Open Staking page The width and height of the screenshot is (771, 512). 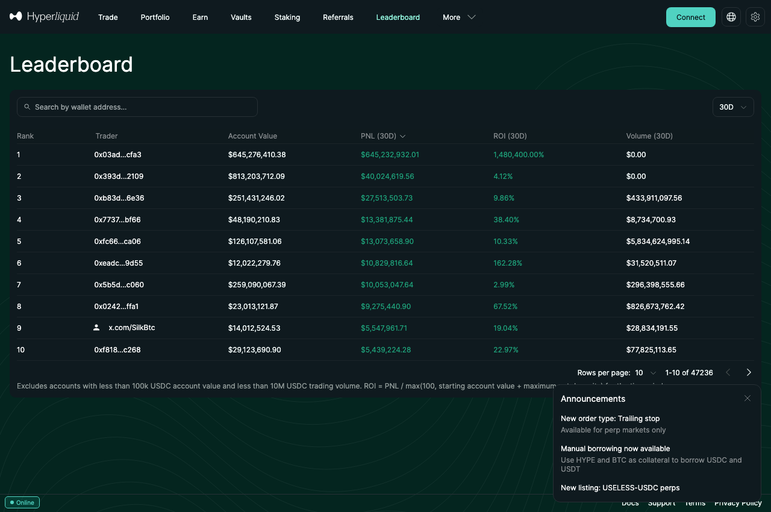tap(287, 17)
